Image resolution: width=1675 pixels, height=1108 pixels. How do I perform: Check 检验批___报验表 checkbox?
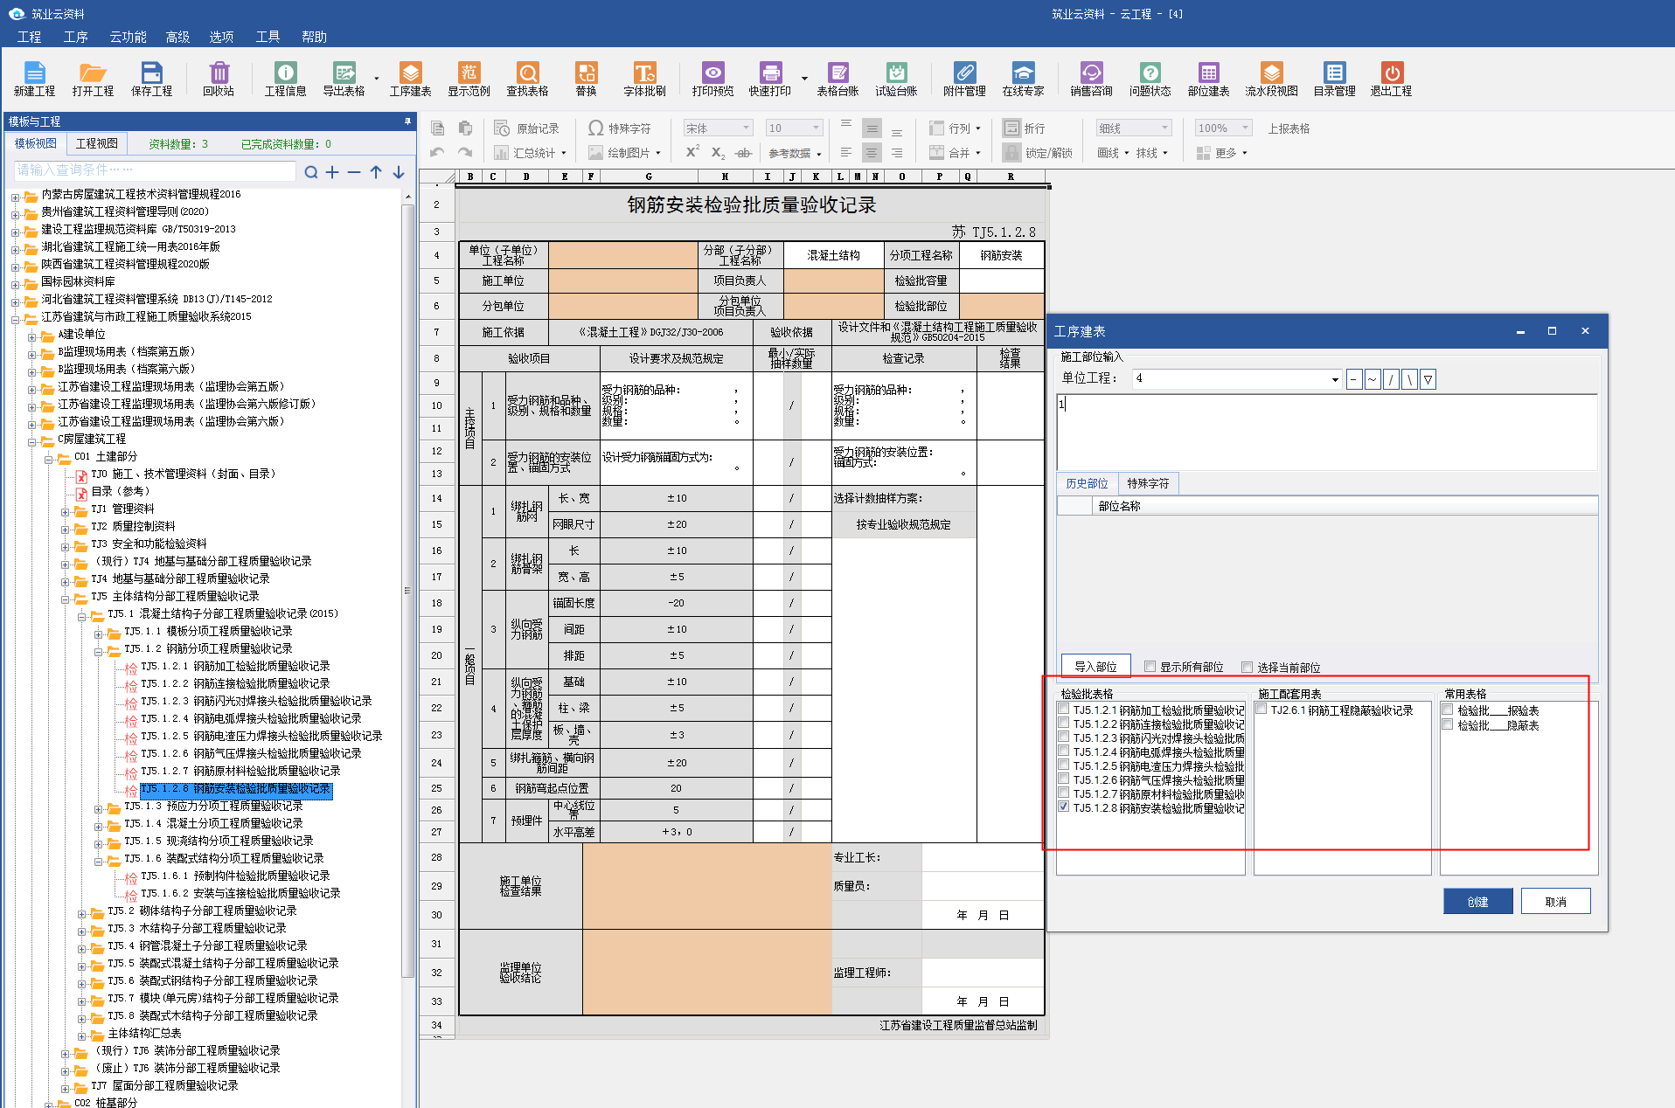(x=1448, y=710)
